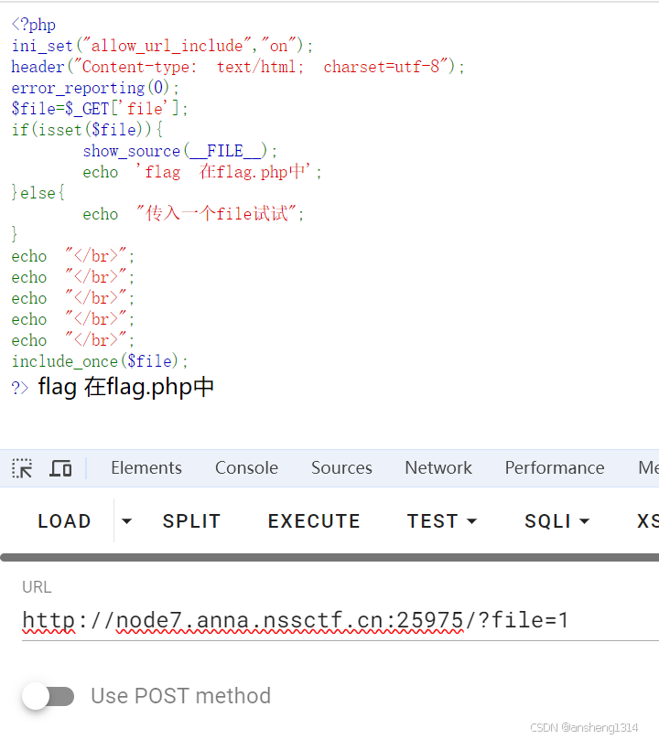Switch to the Network tab
Image resolution: width=659 pixels, height=739 pixels.
[x=438, y=468]
